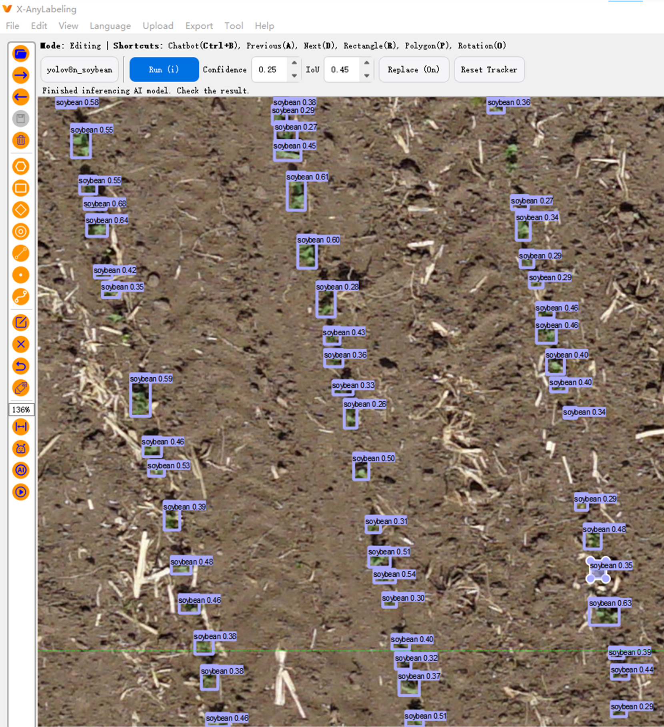Viewport: 664px width, 727px height.
Task: Decrease Confidence using its down arrow
Action: pyautogui.click(x=294, y=76)
